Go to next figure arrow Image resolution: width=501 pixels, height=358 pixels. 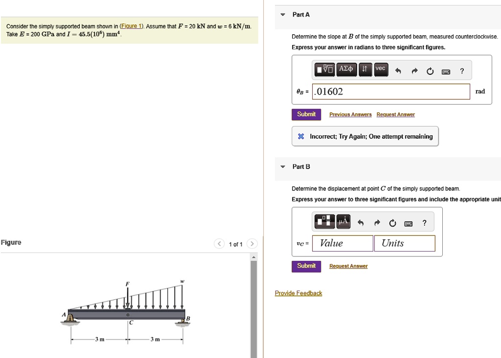tap(252, 244)
